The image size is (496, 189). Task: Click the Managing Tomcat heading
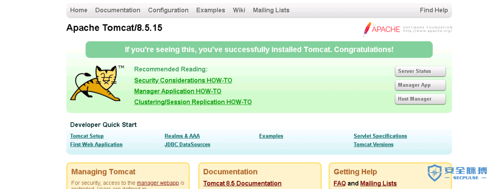[x=103, y=172]
